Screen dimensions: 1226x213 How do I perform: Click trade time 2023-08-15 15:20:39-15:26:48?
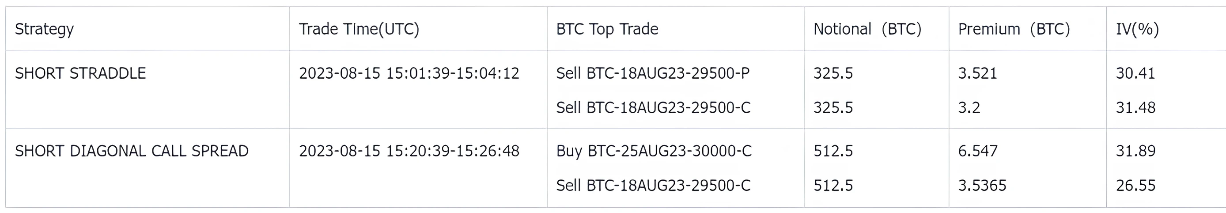point(409,151)
